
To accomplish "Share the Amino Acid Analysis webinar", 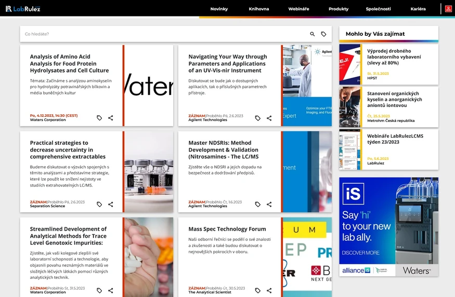I will [x=111, y=118].
